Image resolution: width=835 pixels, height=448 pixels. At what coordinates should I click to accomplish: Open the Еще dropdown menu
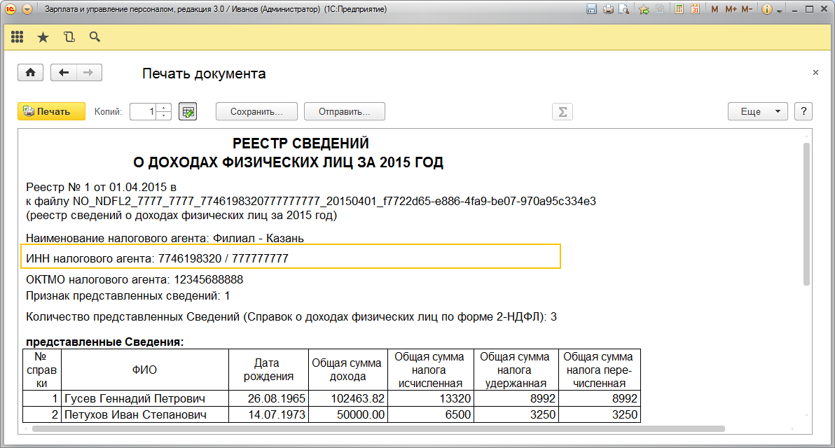pos(758,111)
